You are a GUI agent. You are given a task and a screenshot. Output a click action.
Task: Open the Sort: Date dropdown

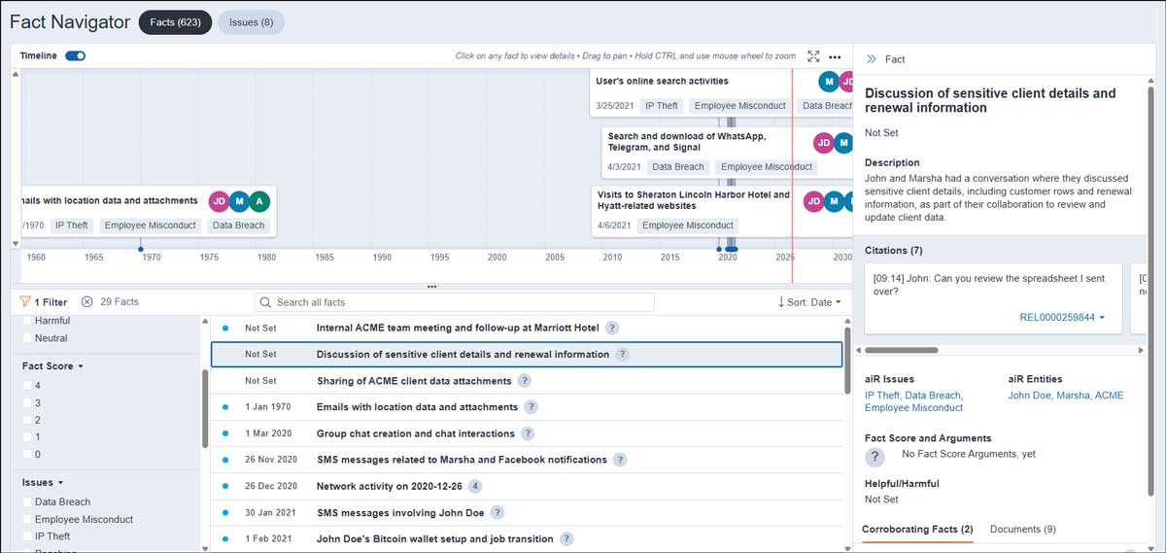(x=809, y=302)
